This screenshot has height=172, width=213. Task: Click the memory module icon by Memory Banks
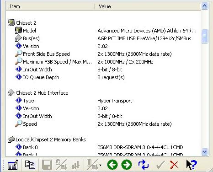[x=11, y=140]
